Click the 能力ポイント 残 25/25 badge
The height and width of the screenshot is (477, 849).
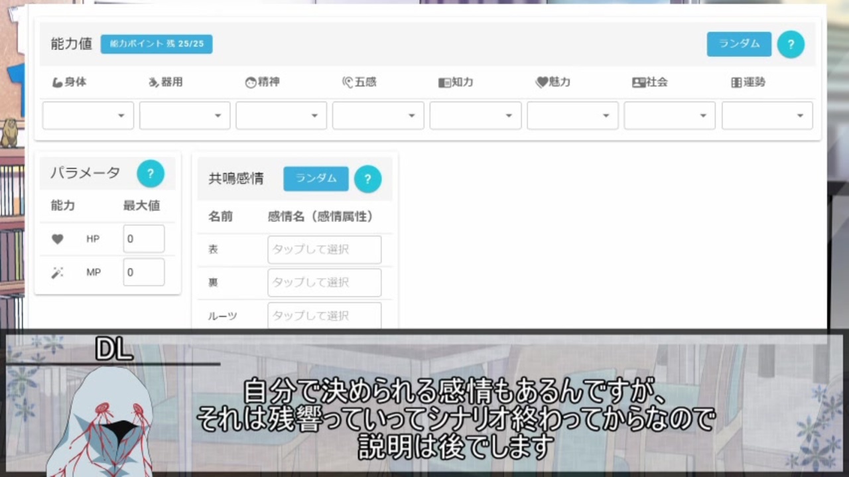pyautogui.click(x=157, y=44)
